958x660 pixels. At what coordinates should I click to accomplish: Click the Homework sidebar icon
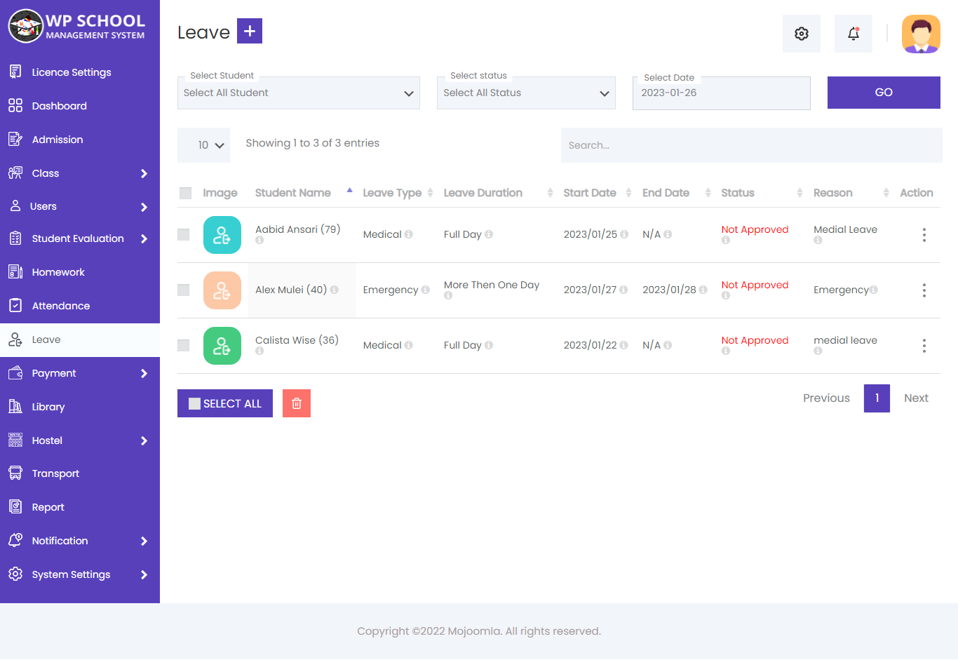coord(15,272)
